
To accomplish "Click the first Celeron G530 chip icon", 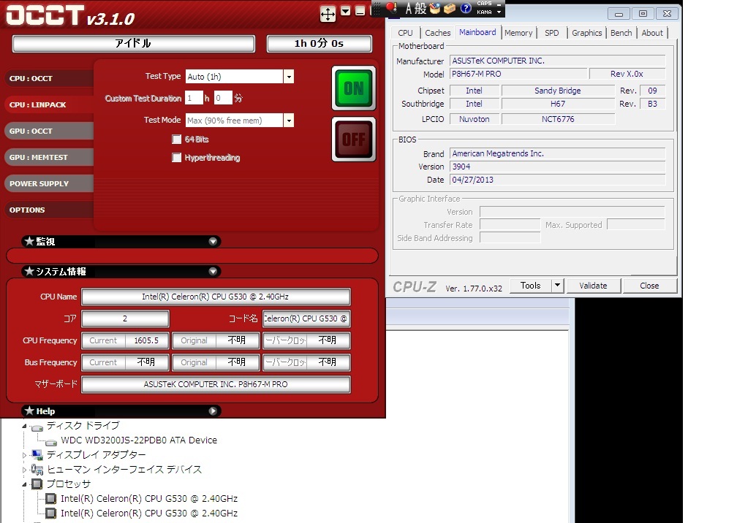I will click(50, 499).
